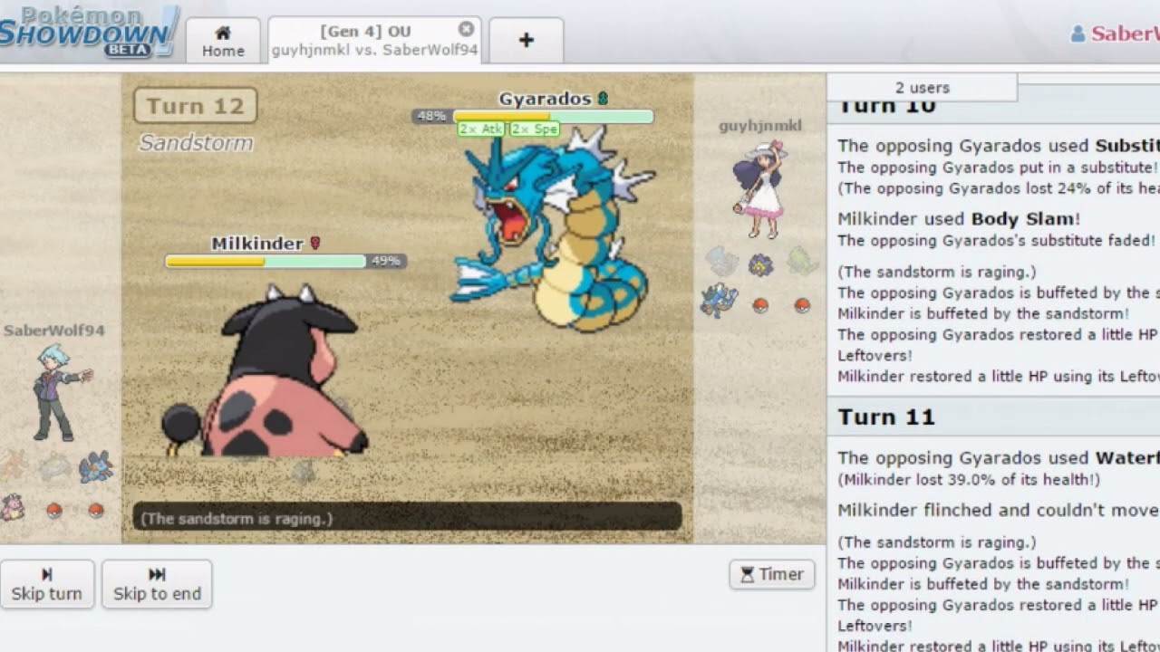Click Milkinder's HP bar
The image size is (1160, 652).
tap(266, 261)
